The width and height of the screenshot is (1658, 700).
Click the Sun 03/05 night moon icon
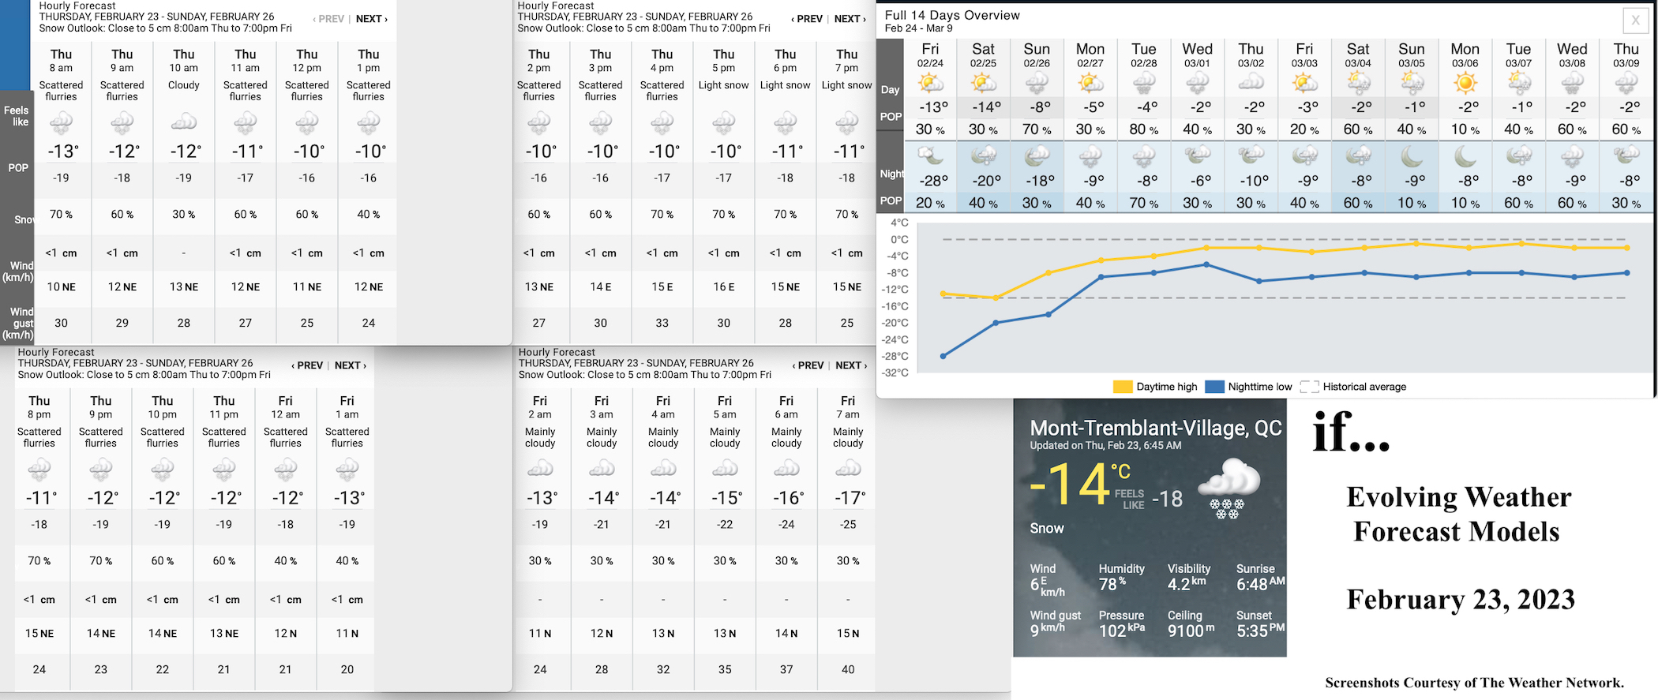pos(1412,156)
